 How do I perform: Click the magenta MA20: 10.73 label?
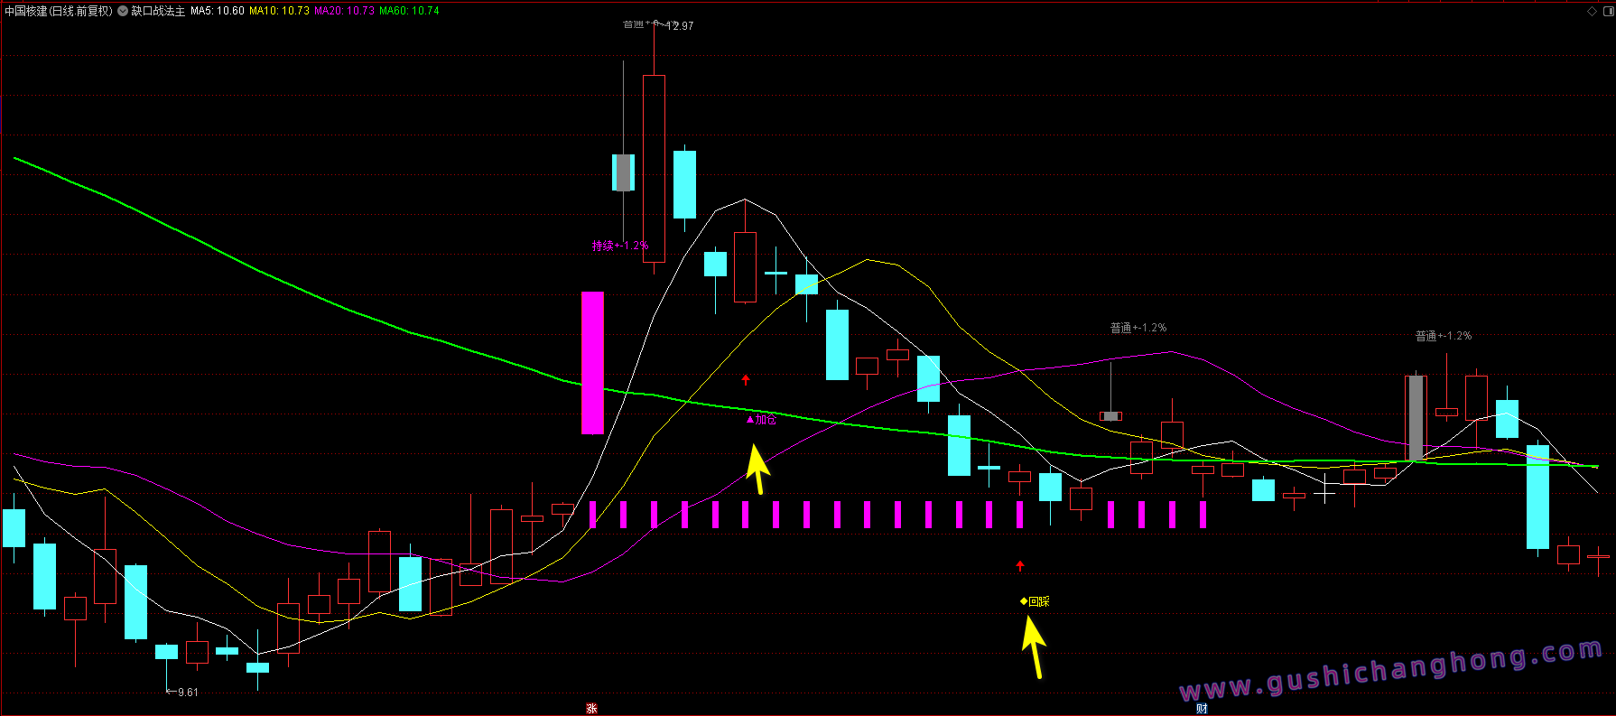344,11
